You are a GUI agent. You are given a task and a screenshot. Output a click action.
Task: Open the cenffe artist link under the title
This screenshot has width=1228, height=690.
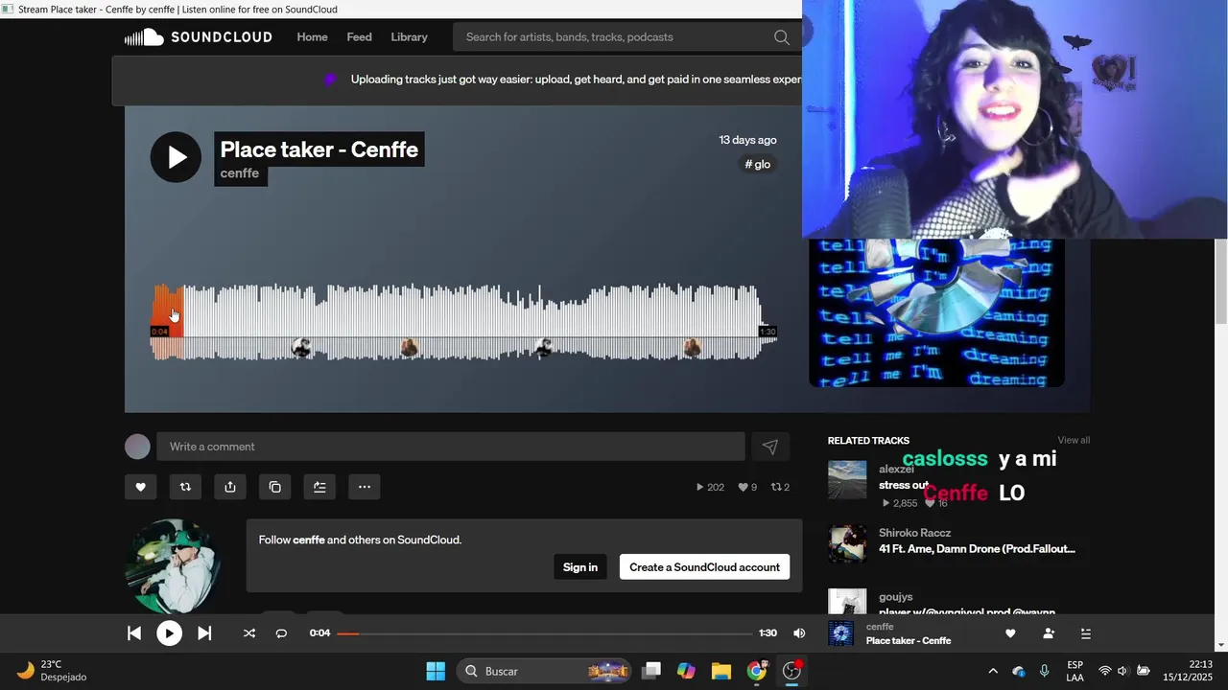click(x=240, y=173)
